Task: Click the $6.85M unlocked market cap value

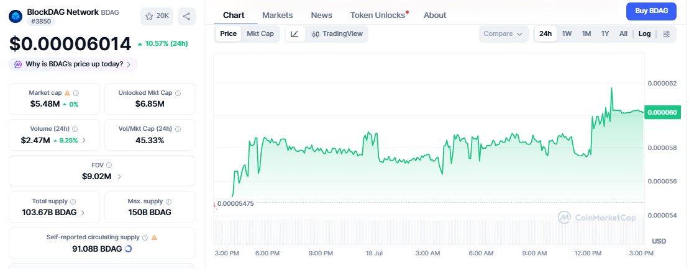Action: tap(150, 104)
